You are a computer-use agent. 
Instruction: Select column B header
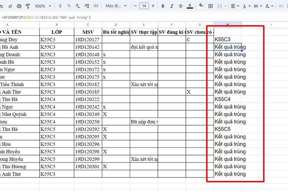pos(57,25)
